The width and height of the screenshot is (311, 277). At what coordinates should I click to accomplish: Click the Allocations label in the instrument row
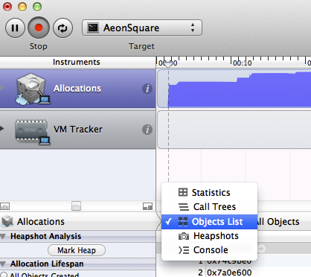(77, 89)
